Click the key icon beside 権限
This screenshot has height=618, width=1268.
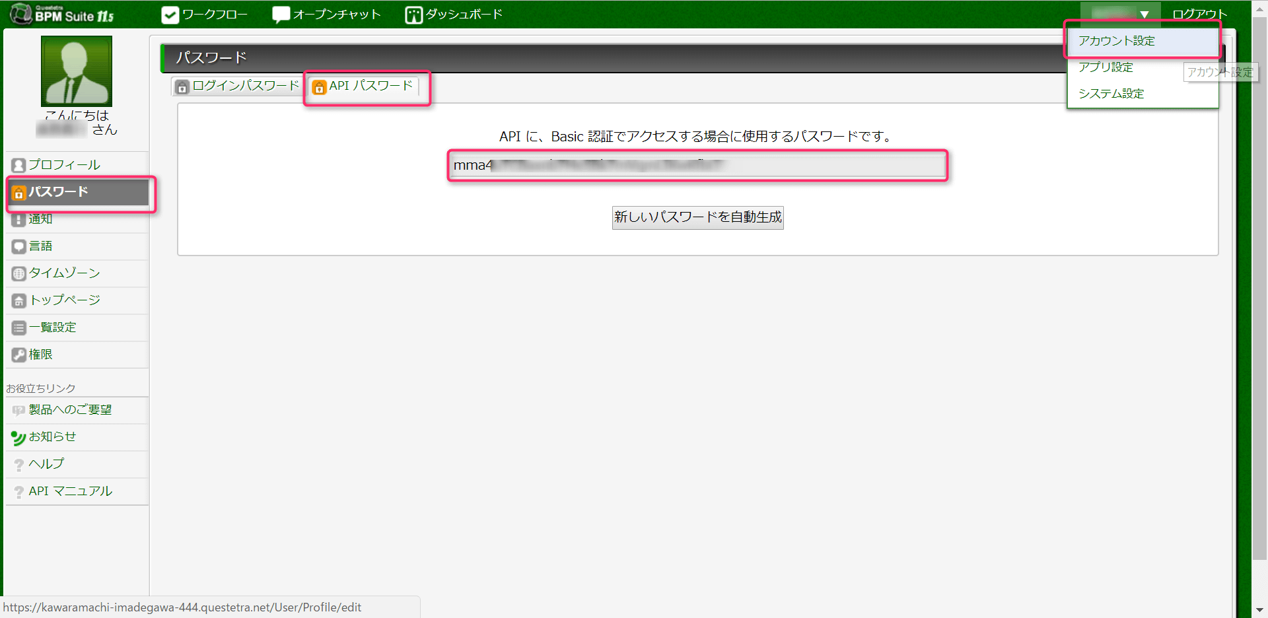pos(18,355)
